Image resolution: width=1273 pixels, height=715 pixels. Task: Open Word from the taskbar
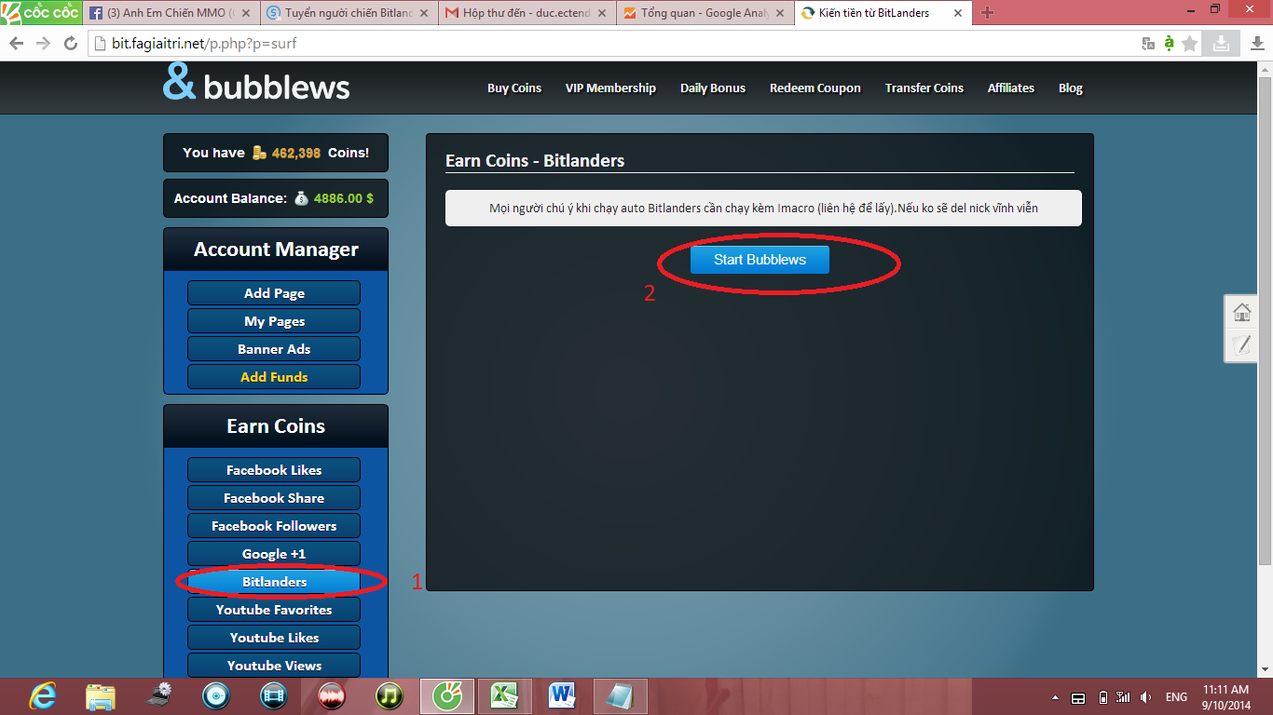point(562,695)
